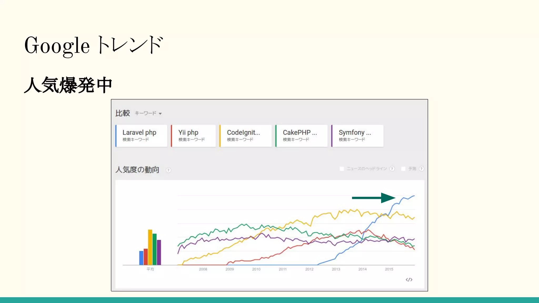Select the CakePHP search term card
This screenshot has height=303, width=539.
coord(301,136)
